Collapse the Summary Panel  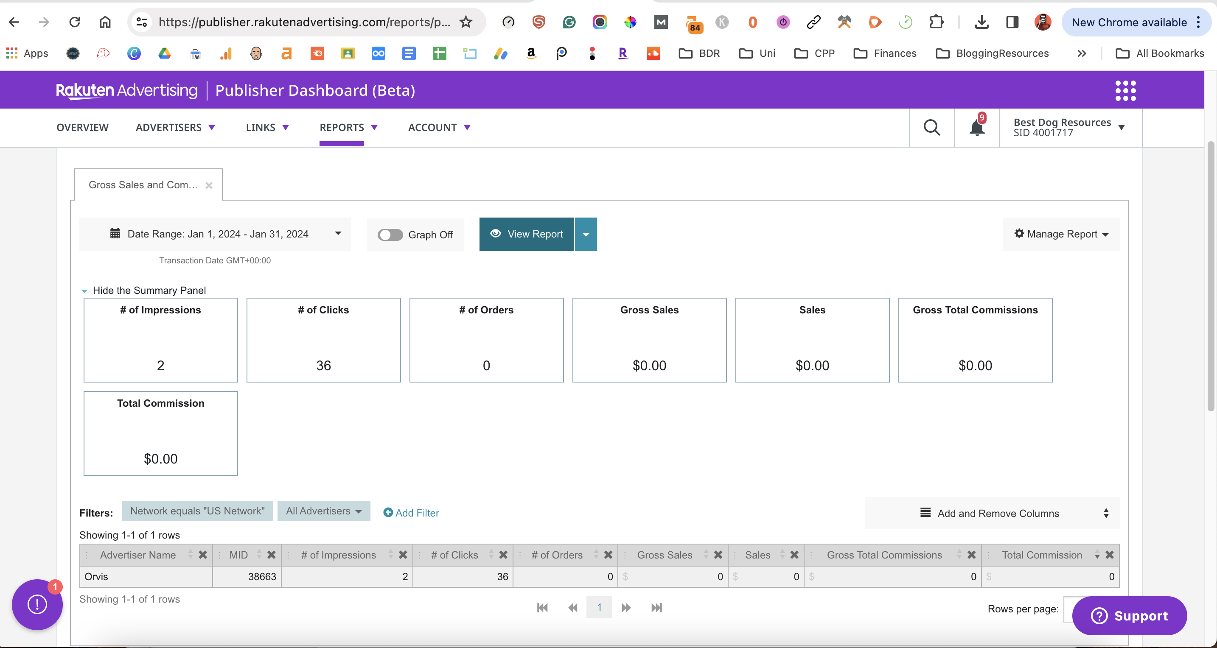tap(144, 290)
